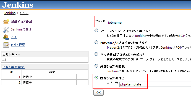The width and height of the screenshot is (191, 108).
Task: Click the job name field containing jobname
Action: coord(149,23)
